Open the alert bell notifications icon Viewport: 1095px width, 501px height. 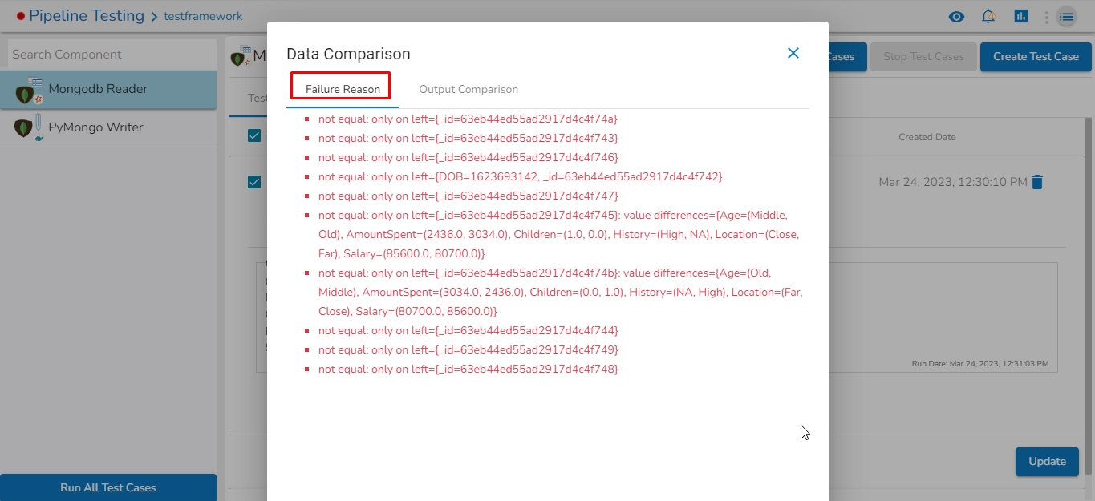point(988,16)
